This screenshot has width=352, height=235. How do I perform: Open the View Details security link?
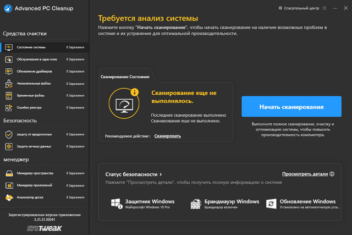tap(305, 174)
